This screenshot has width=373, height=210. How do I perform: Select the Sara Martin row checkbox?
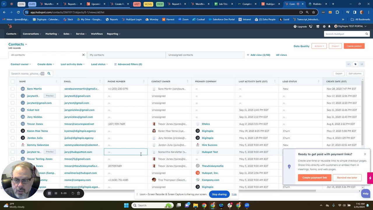pyautogui.click(x=13, y=89)
